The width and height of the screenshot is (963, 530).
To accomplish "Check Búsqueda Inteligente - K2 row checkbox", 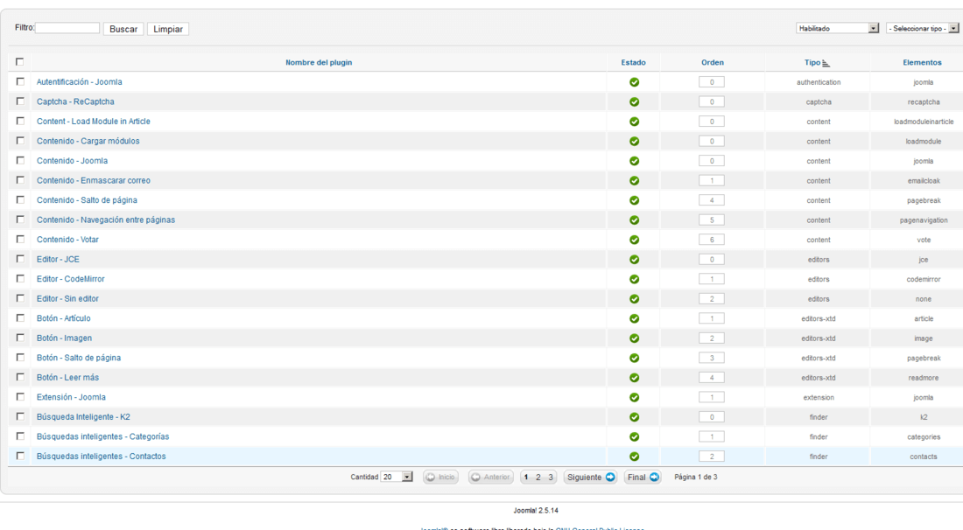I will tap(20, 416).
